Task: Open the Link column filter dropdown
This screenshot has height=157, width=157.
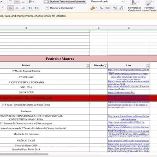Action: (148, 66)
